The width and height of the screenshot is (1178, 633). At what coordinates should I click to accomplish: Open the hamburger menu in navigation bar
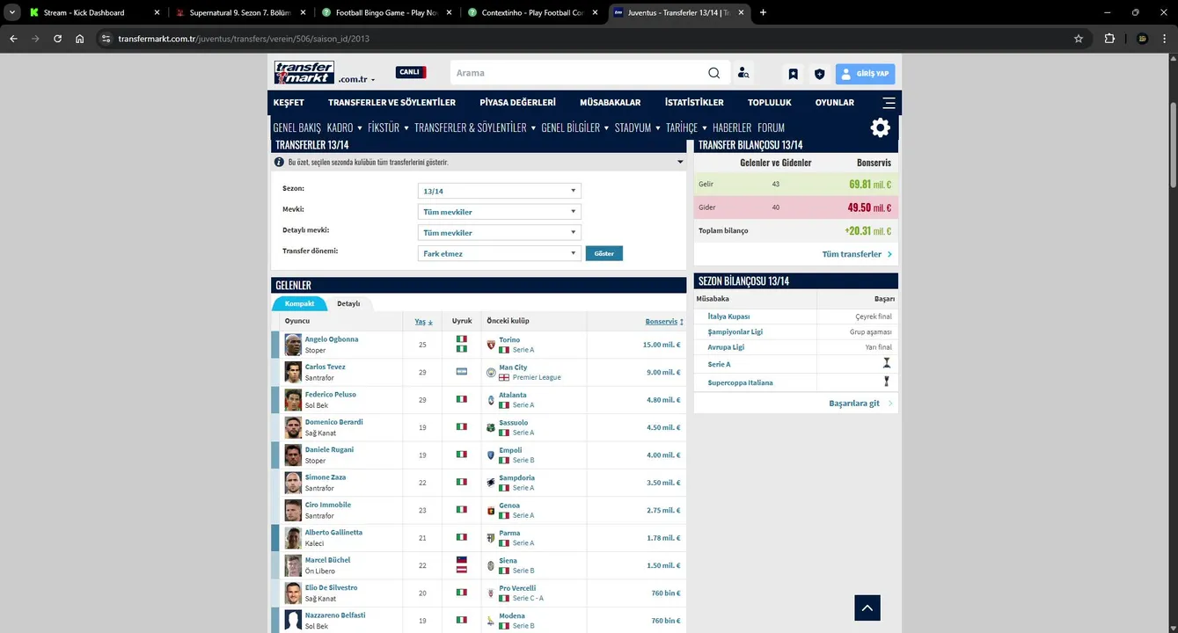point(889,103)
